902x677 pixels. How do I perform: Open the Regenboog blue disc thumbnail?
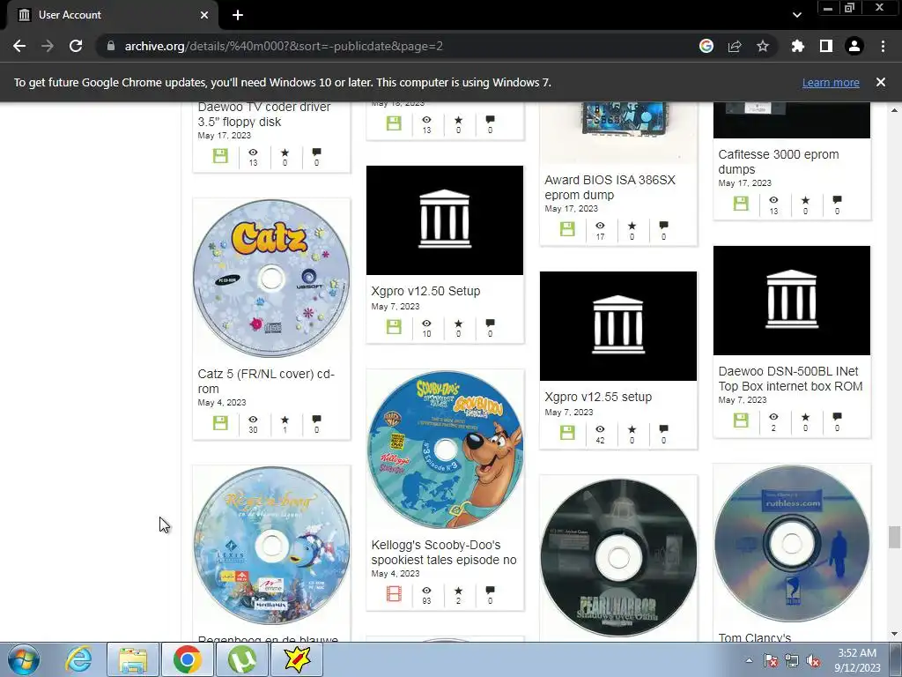[271, 546]
